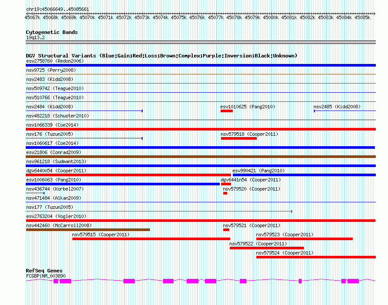
Task: Click esv1006063 (Pang2010) variant label
Action: coord(54,180)
